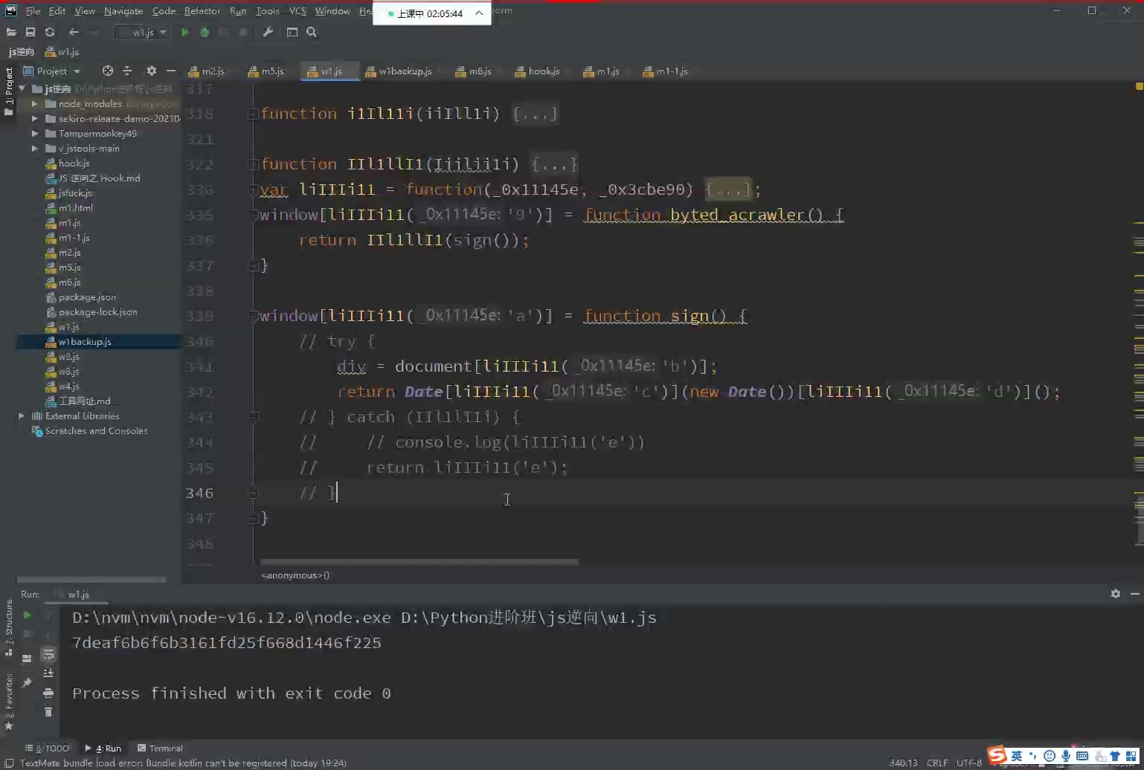1144x770 pixels.
Task: Toggle pin tab in Run panel
Action: 27,682
